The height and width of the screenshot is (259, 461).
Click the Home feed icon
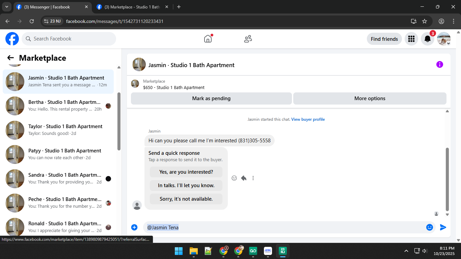pos(208,39)
